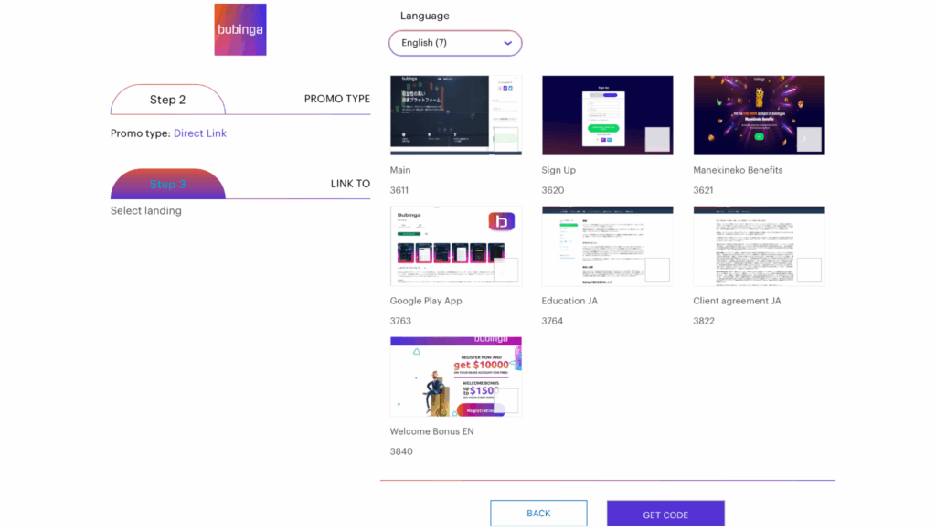Screen dimensions: 936x531
Task: Tick the selection box on Sign Up preview
Action: pyautogui.click(x=657, y=139)
